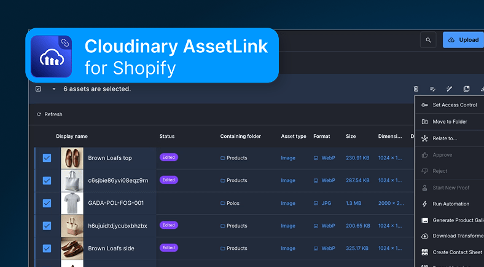The height and width of the screenshot is (267, 484).
Task: Click the GADA-POL-FOG-001 display name
Action: pos(115,203)
